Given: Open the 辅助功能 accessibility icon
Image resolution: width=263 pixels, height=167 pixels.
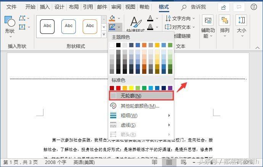Looking at the screenshot, I should point(208,20).
